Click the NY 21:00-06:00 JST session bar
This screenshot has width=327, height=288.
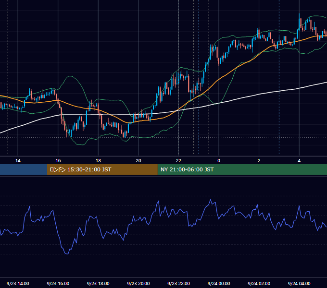coord(242,169)
